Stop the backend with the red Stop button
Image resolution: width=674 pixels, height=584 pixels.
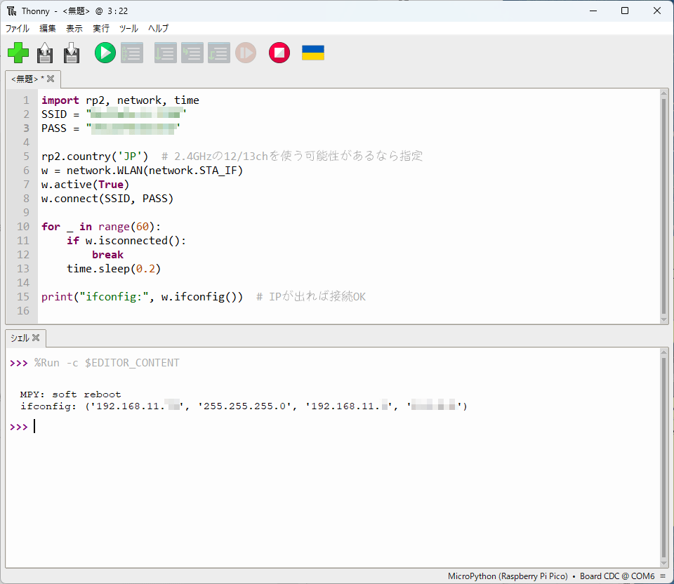pos(279,53)
